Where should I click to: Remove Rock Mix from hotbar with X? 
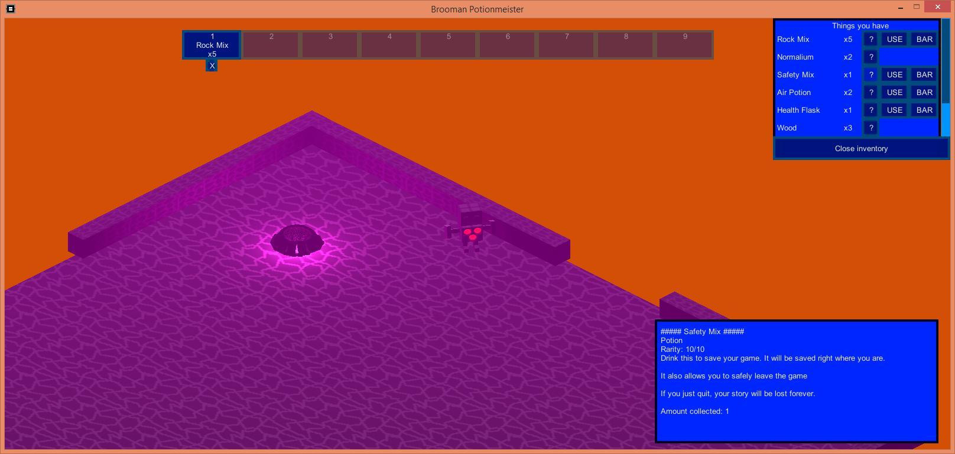coord(212,66)
